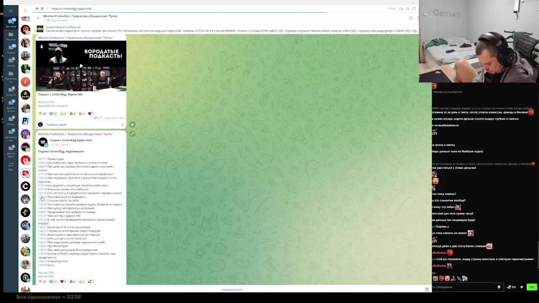Select the Крипто блоги folder
539x303 pixels.
[x=11, y=106]
